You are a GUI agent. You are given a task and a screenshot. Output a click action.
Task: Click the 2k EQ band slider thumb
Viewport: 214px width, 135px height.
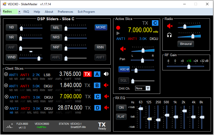point(184,111)
